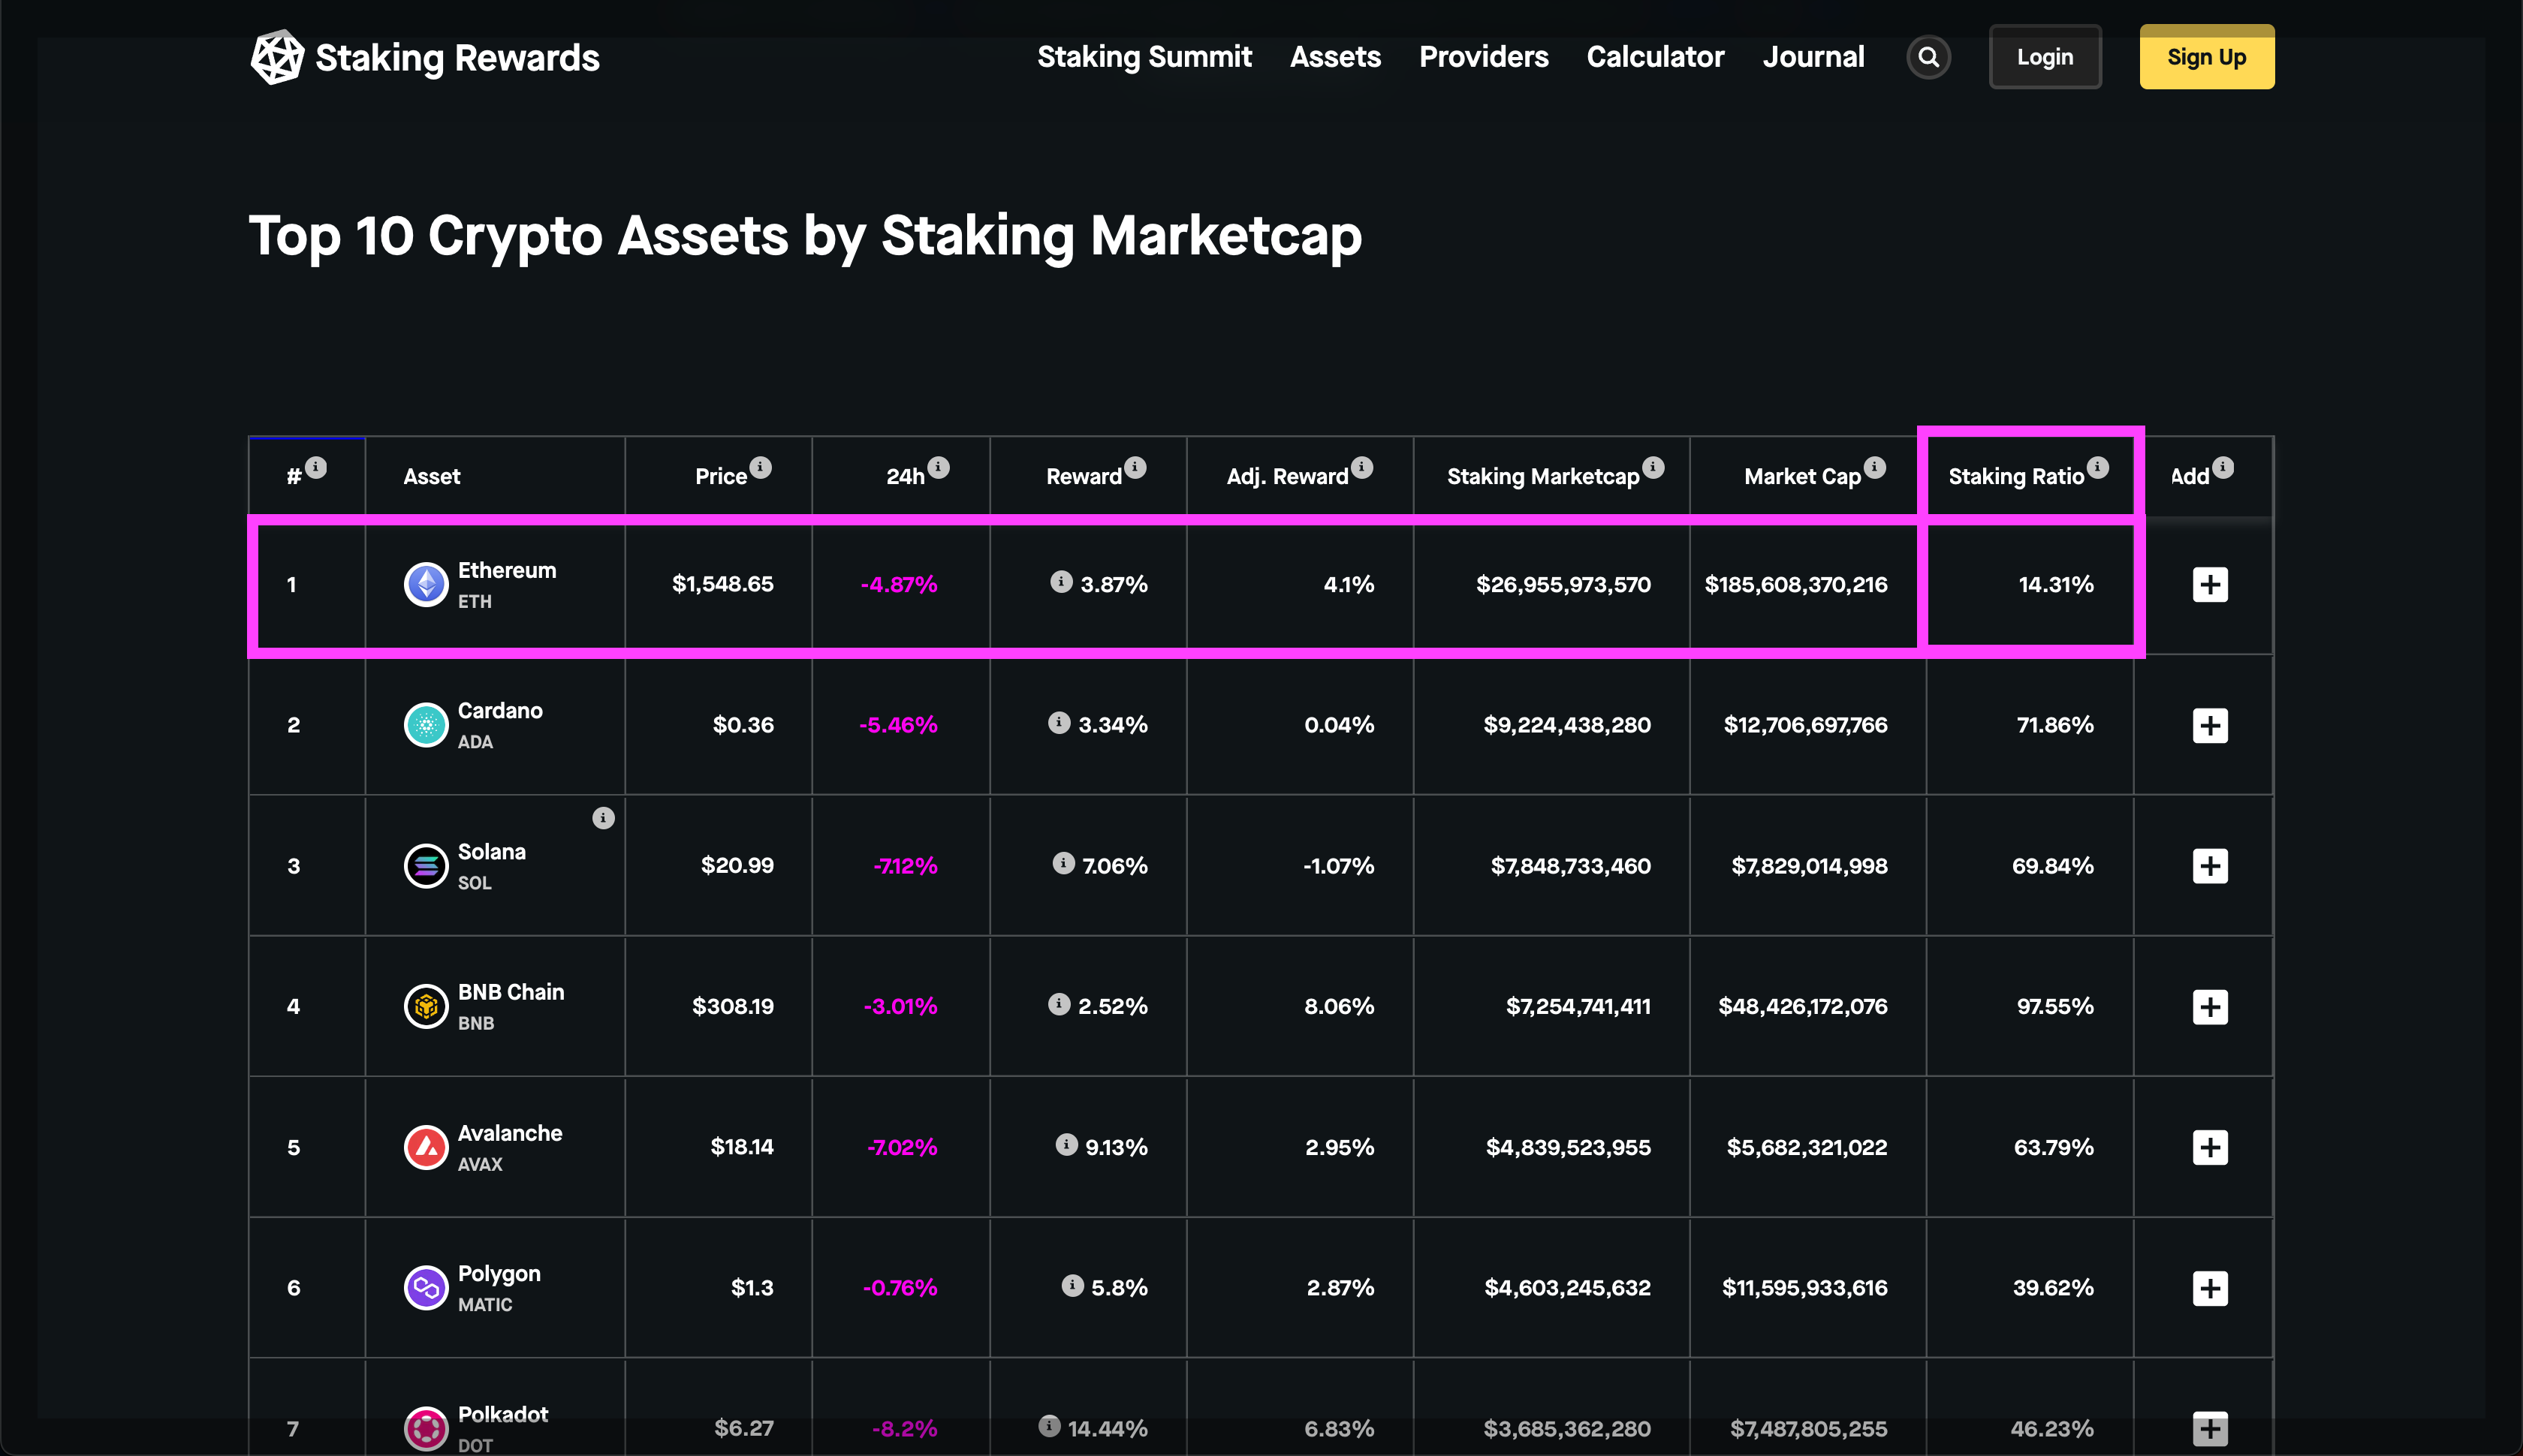2523x1456 pixels.
Task: Click the yellow Sign Up button
Action: (x=2206, y=57)
